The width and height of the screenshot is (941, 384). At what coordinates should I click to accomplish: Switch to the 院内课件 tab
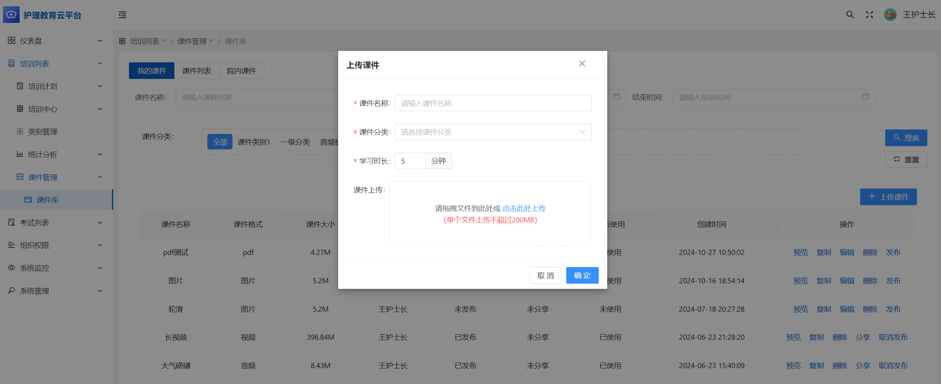(241, 71)
